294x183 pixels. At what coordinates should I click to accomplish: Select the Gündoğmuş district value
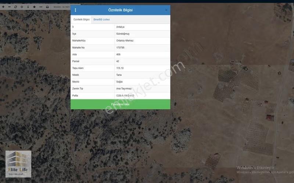[x=123, y=34]
